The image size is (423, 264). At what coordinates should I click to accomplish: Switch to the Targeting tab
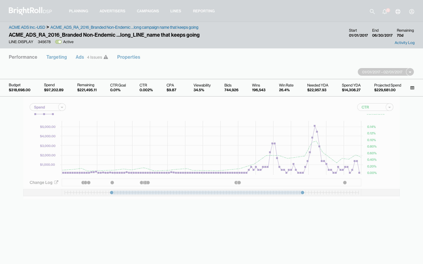click(57, 57)
